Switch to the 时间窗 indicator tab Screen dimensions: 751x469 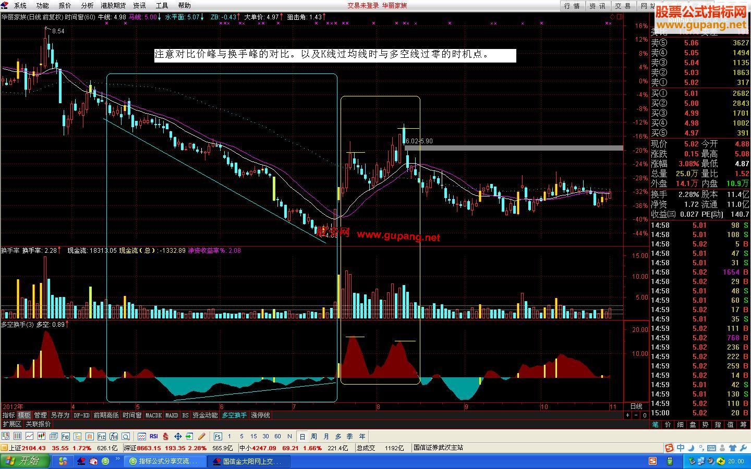tap(132, 415)
